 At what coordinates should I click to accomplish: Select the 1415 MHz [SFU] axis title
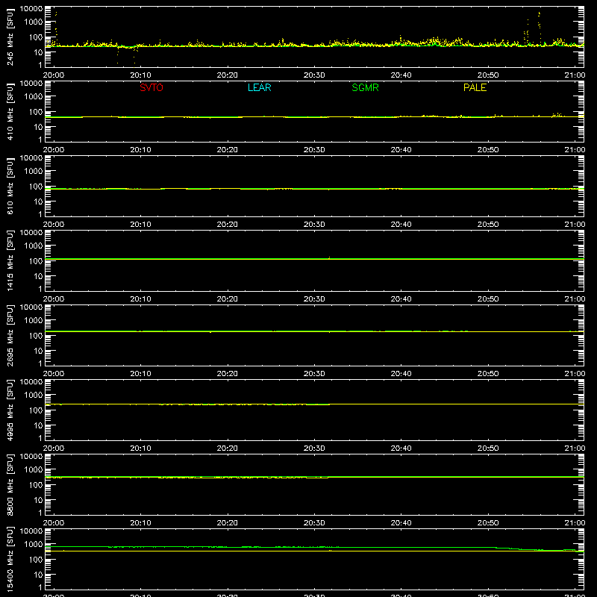(x=10, y=260)
